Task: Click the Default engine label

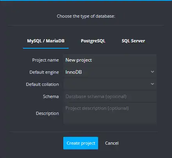Action: point(44,72)
